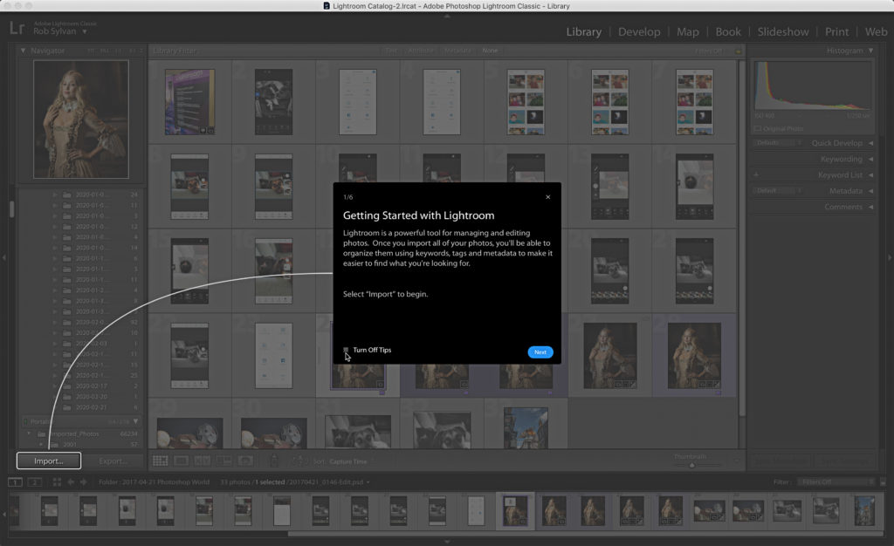This screenshot has width=894, height=546.
Task: Collapse right panel group via edge arrow
Action: click(890, 257)
